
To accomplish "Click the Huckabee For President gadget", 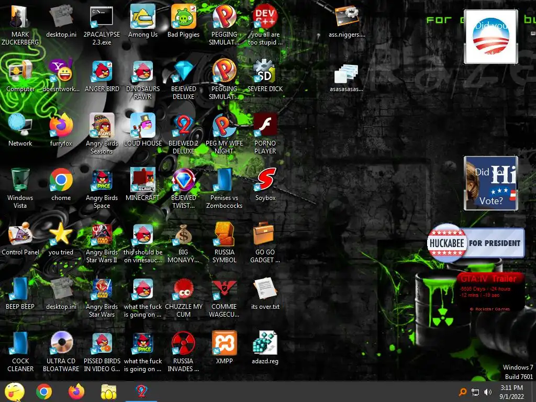I will point(475,243).
